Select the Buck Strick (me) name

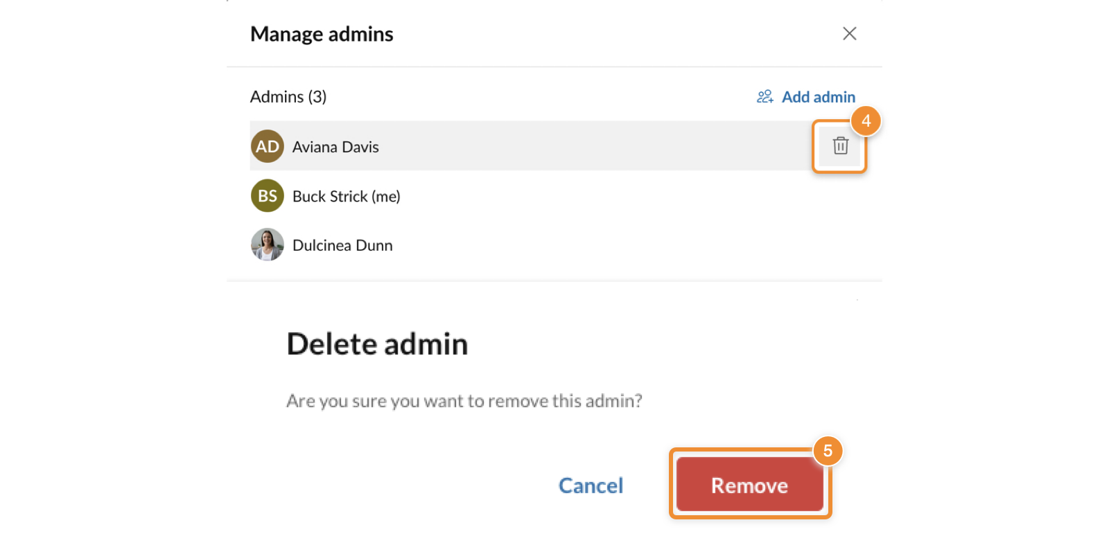tap(346, 197)
